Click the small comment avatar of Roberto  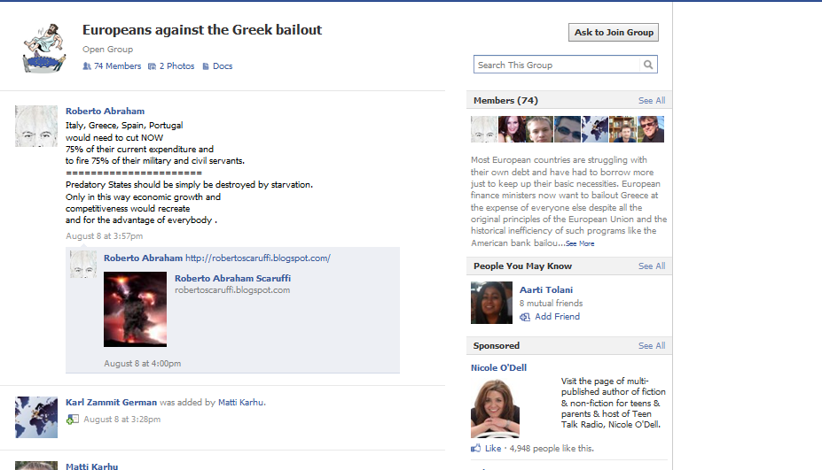click(83, 265)
